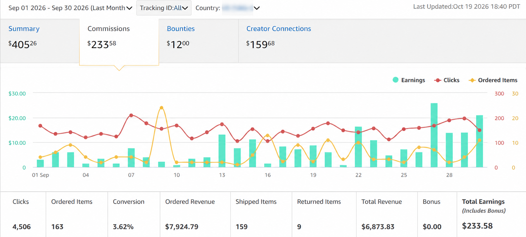
Task: Click the Creator Connections amount $159.68
Action: tap(260, 44)
